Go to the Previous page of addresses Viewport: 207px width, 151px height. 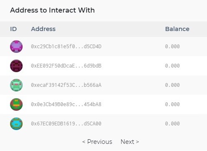tap(97, 142)
